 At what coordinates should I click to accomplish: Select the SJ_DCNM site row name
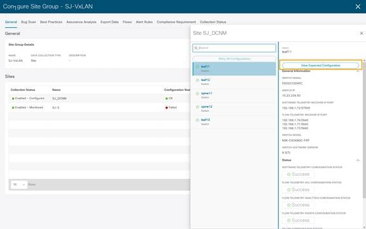click(x=59, y=99)
